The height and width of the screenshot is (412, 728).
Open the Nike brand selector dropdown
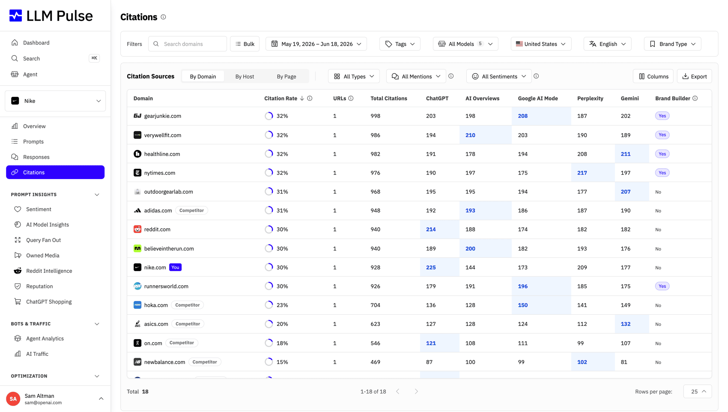55,101
